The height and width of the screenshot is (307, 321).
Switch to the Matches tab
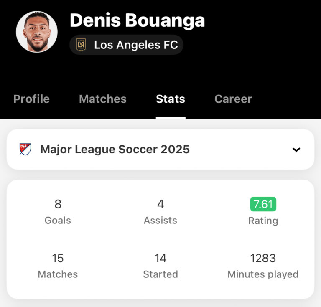(x=102, y=99)
